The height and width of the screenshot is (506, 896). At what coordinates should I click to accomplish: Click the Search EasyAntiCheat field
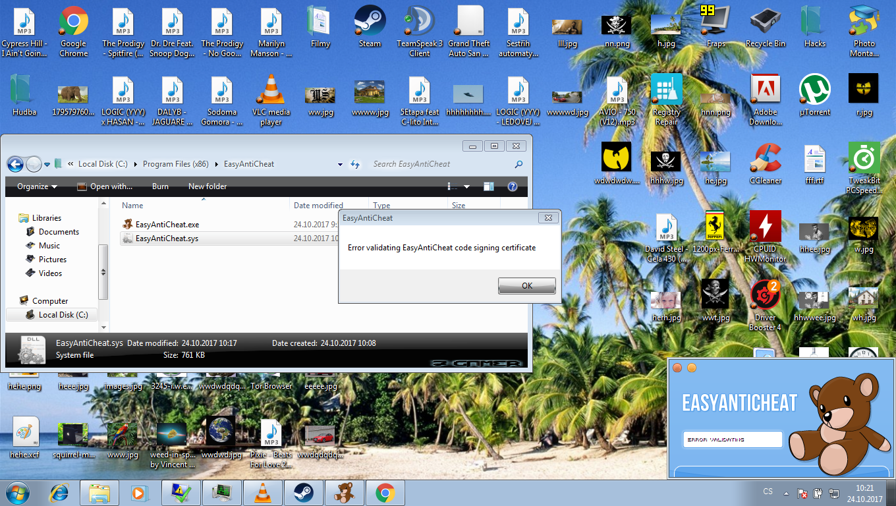pyautogui.click(x=441, y=164)
